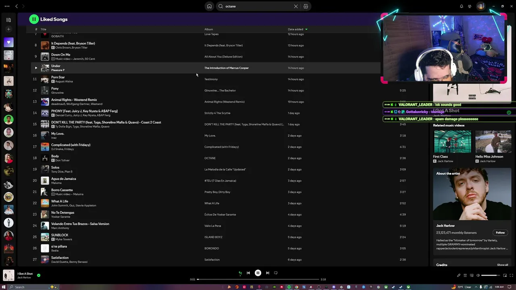Open artist Don Toliver link
The height and width of the screenshot is (290, 516).
(62, 160)
